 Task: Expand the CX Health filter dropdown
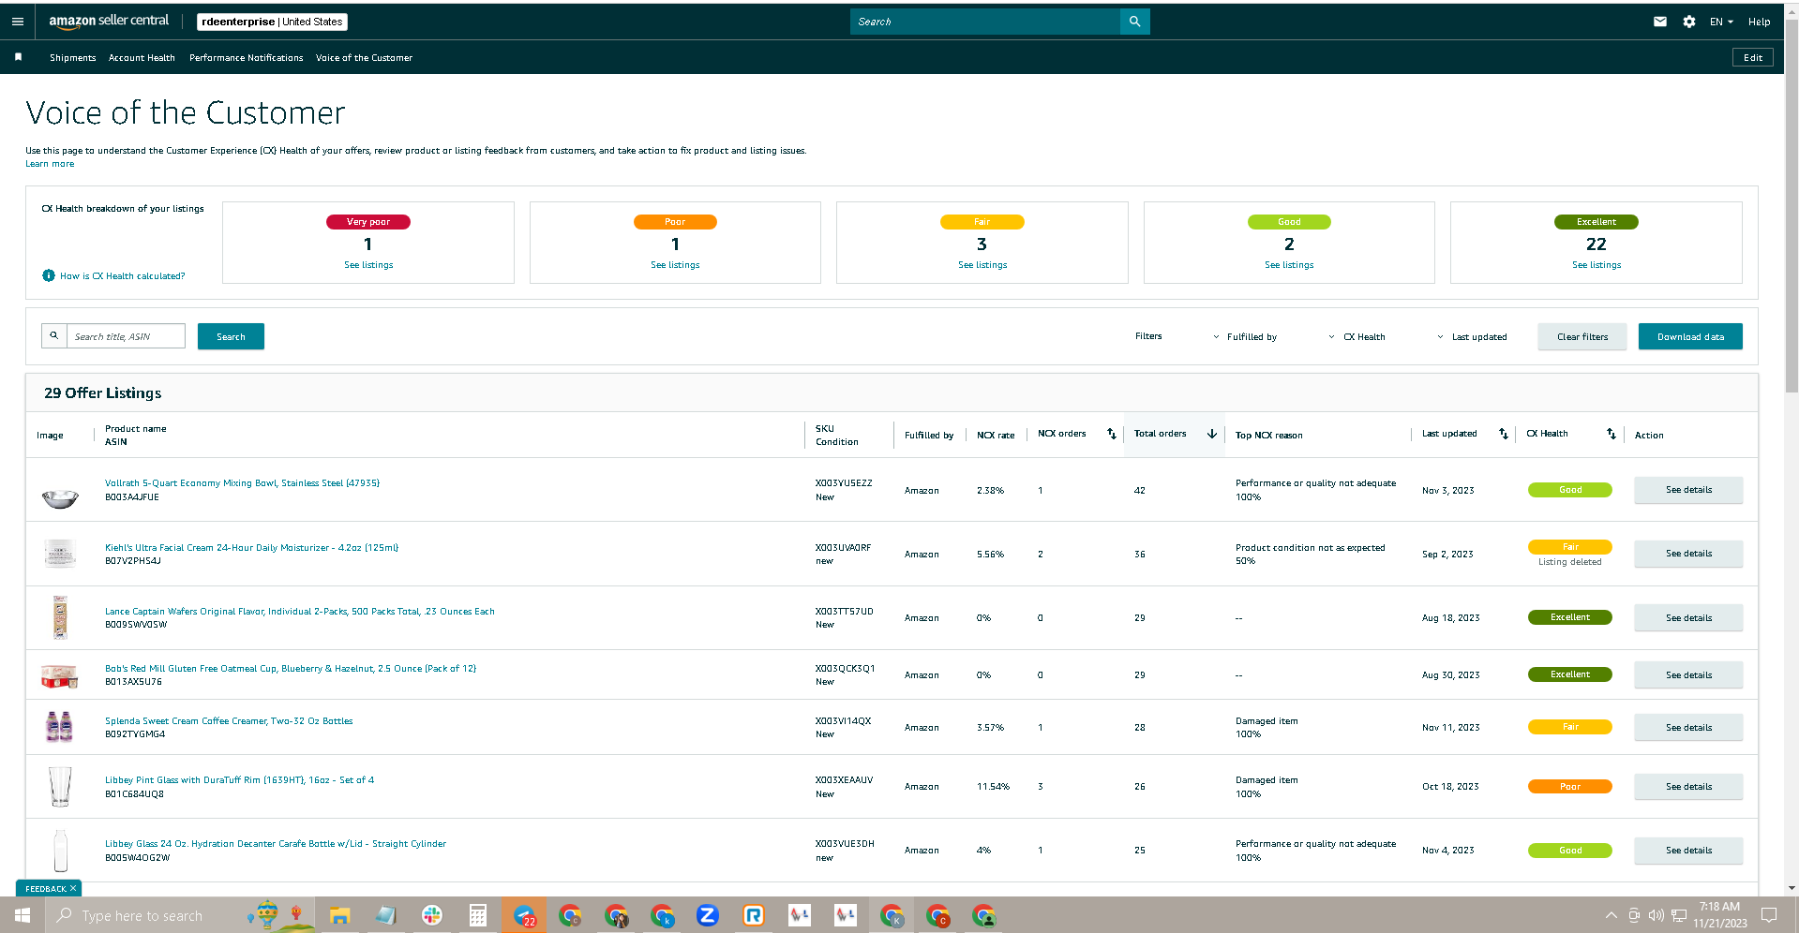click(1391, 336)
